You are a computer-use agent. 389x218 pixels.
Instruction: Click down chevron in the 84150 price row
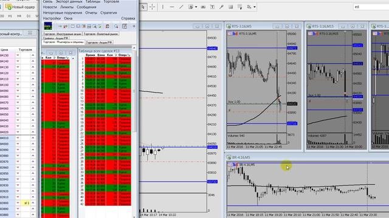click(18, 55)
